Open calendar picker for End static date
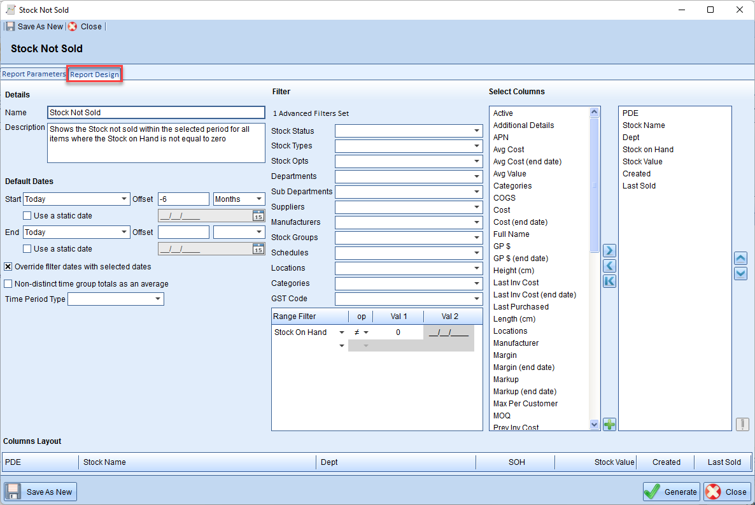This screenshot has width=755, height=505. [x=258, y=249]
